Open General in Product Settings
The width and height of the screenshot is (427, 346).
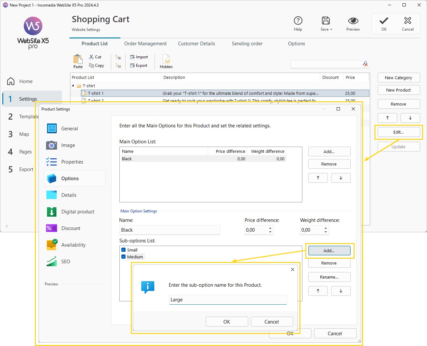74,129
